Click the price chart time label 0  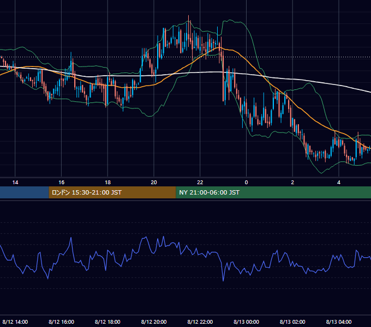pos(246,183)
